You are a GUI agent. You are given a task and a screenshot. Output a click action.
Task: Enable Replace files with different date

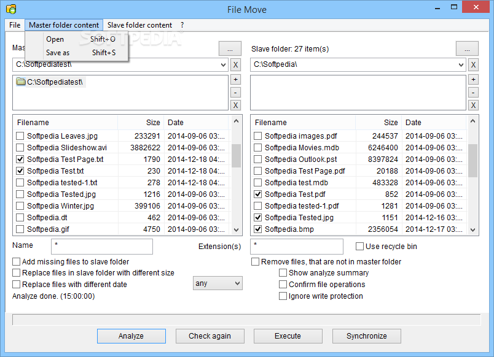(16, 285)
